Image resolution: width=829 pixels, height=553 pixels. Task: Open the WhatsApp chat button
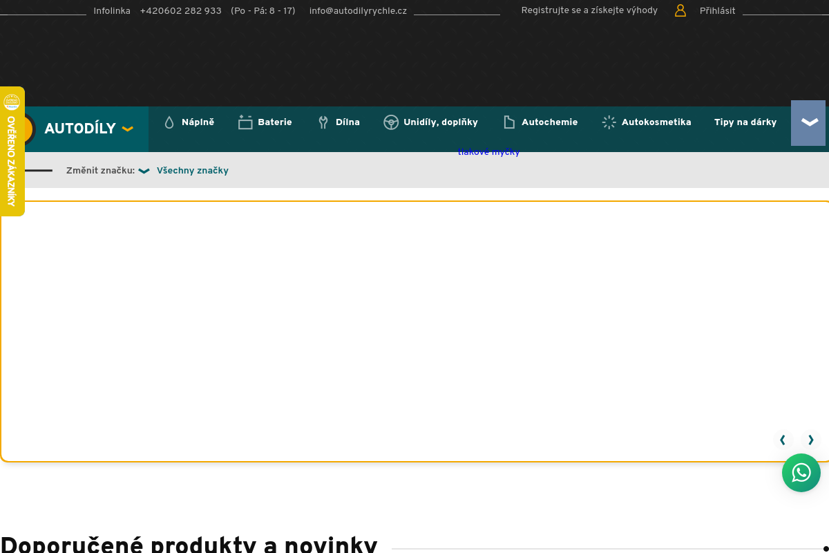coord(801,473)
